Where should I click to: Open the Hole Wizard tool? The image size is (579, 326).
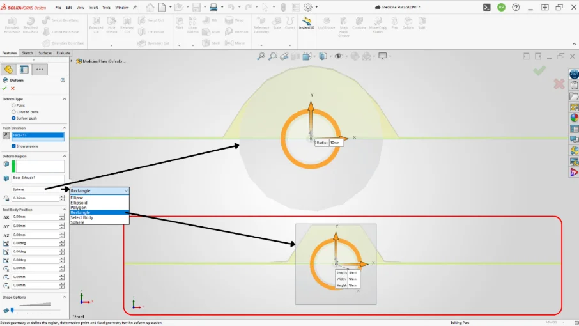(x=111, y=25)
